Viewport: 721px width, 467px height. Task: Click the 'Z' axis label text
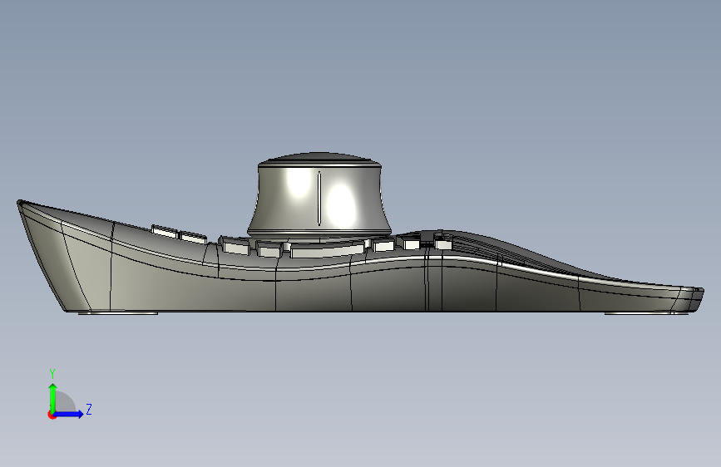(x=89, y=409)
